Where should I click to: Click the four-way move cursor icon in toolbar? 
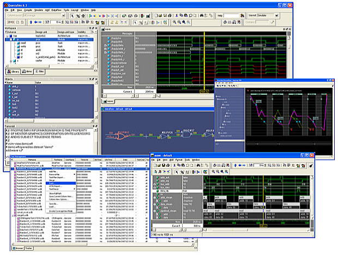coord(83,16)
